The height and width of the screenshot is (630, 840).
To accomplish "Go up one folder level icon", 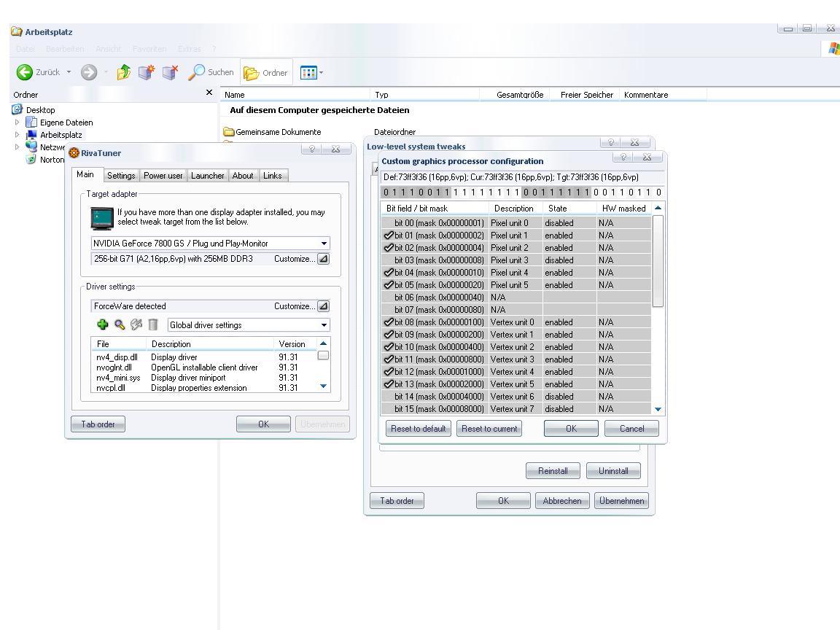I will (x=124, y=71).
